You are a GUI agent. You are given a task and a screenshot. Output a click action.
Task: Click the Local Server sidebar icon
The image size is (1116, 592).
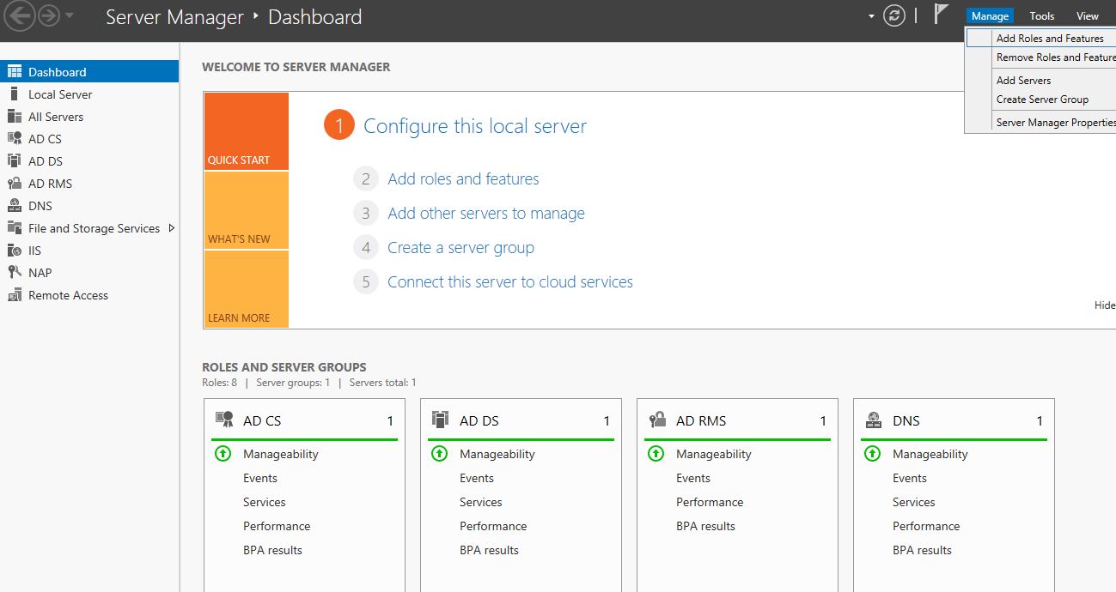(15, 94)
